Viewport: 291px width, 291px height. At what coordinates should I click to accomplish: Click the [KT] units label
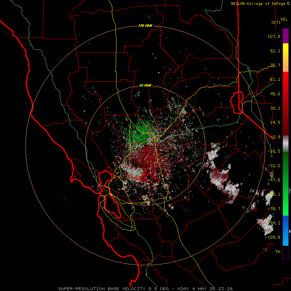click(276, 22)
